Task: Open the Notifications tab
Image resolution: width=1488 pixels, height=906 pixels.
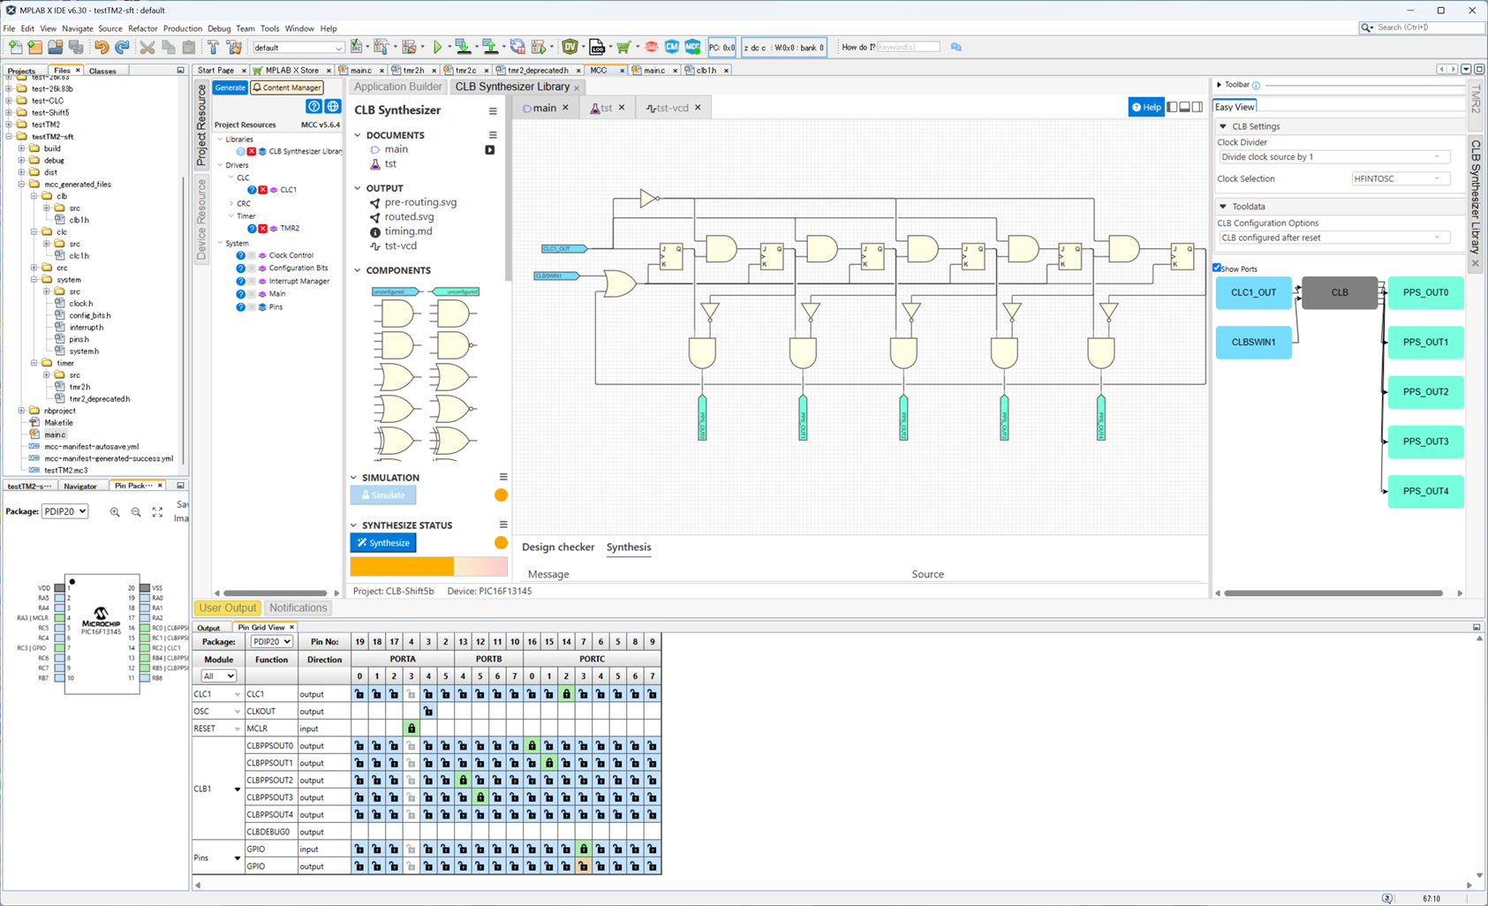Action: (298, 608)
